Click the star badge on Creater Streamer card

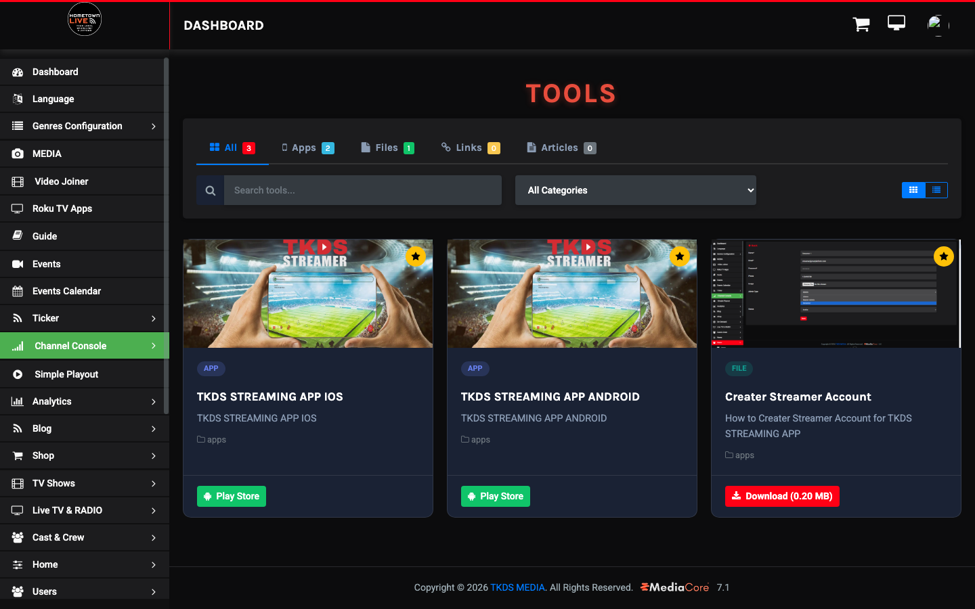[x=944, y=256]
